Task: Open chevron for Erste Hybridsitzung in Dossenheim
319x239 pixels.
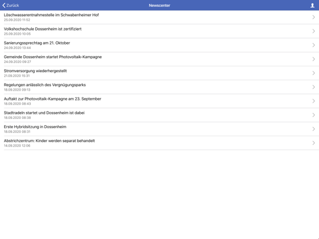Action: pyautogui.click(x=313, y=129)
